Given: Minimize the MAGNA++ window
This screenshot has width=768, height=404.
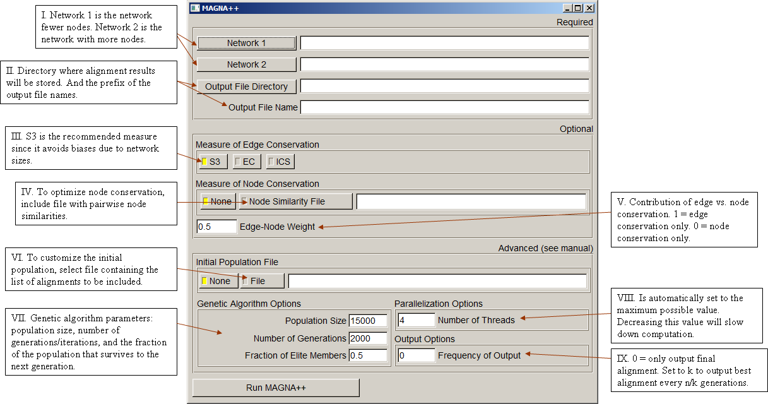Looking at the screenshot, I should pos(568,8).
